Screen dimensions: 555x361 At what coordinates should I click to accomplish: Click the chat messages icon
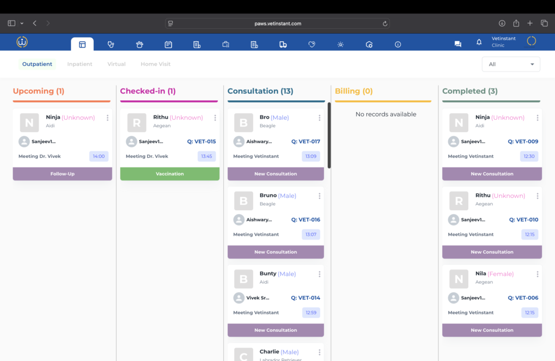[457, 44]
